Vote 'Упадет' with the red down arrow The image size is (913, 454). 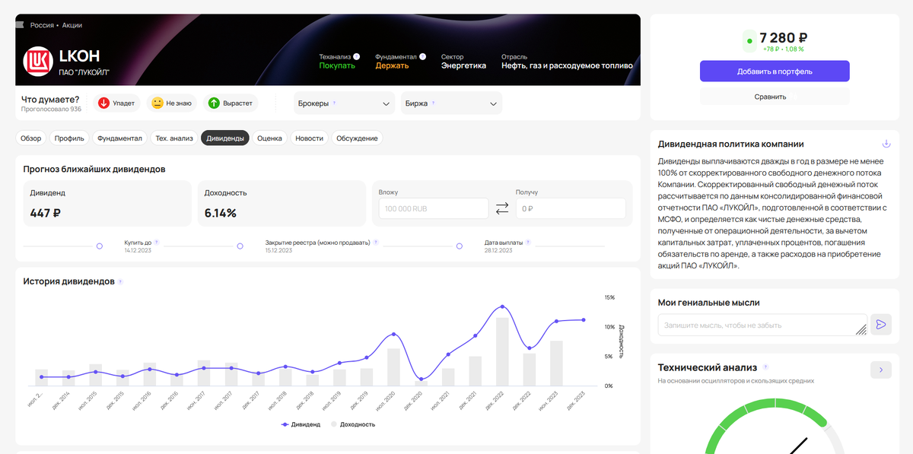116,103
